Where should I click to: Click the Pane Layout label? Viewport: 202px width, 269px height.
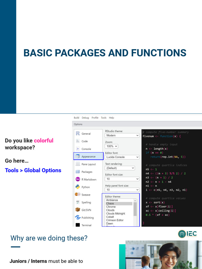pyautogui.click(x=89, y=164)
